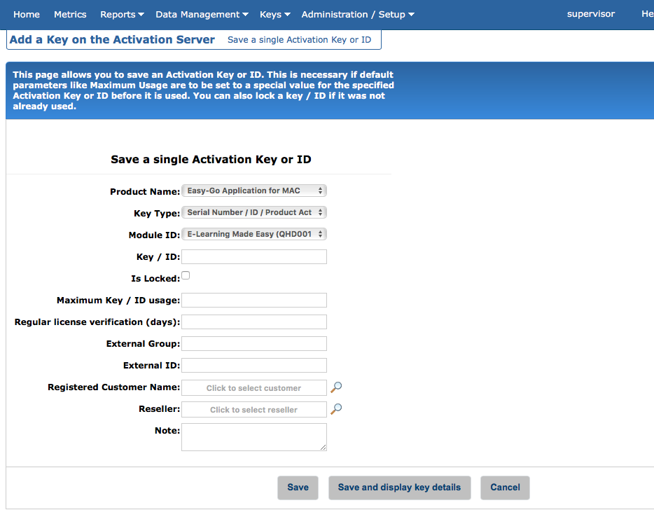Open the Keys menu
Image resolution: width=654 pixels, height=531 pixels.
(274, 14)
